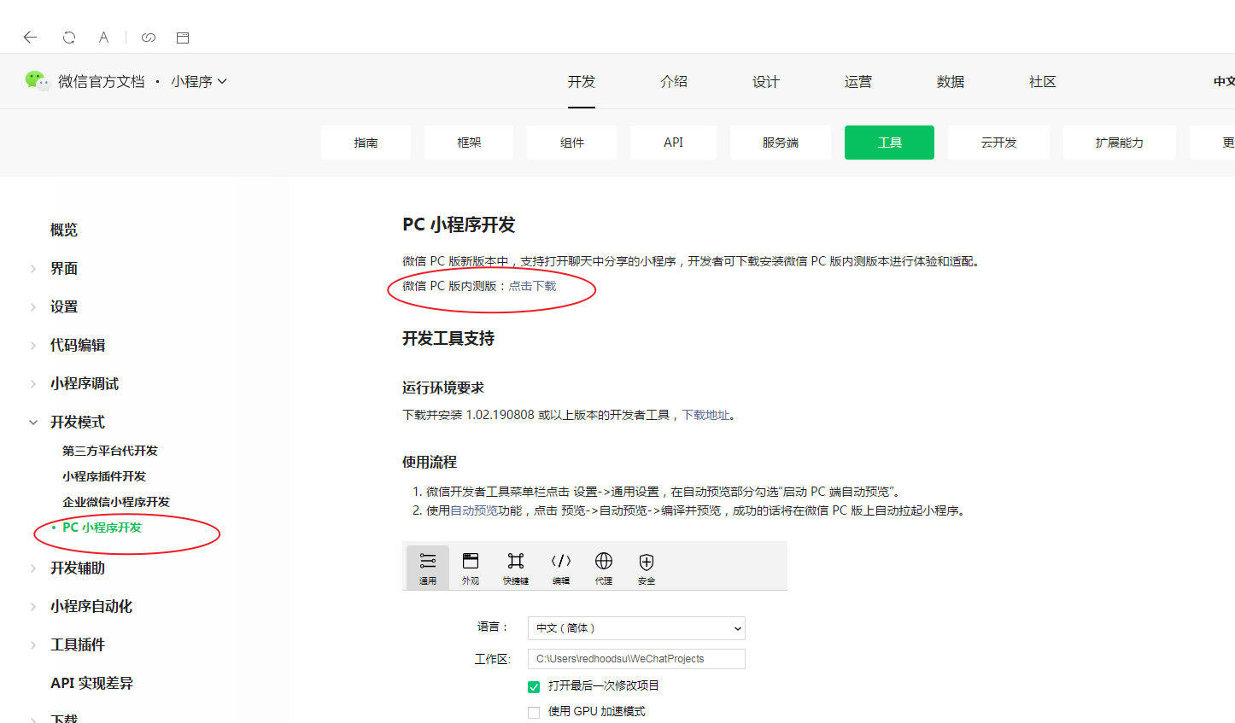The width and height of the screenshot is (1235, 723).
Task: Open 概览 in the sidebar
Action: tap(64, 230)
